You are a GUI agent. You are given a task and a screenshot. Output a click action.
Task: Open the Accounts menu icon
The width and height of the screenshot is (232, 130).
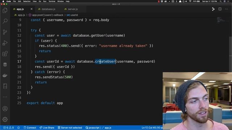tap(5, 109)
